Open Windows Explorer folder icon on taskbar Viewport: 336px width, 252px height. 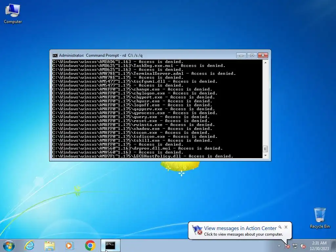(50, 245)
